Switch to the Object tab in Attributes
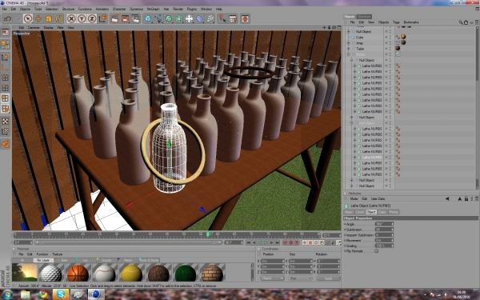The height and width of the screenshot is (300, 480). pyautogui.click(x=371, y=212)
